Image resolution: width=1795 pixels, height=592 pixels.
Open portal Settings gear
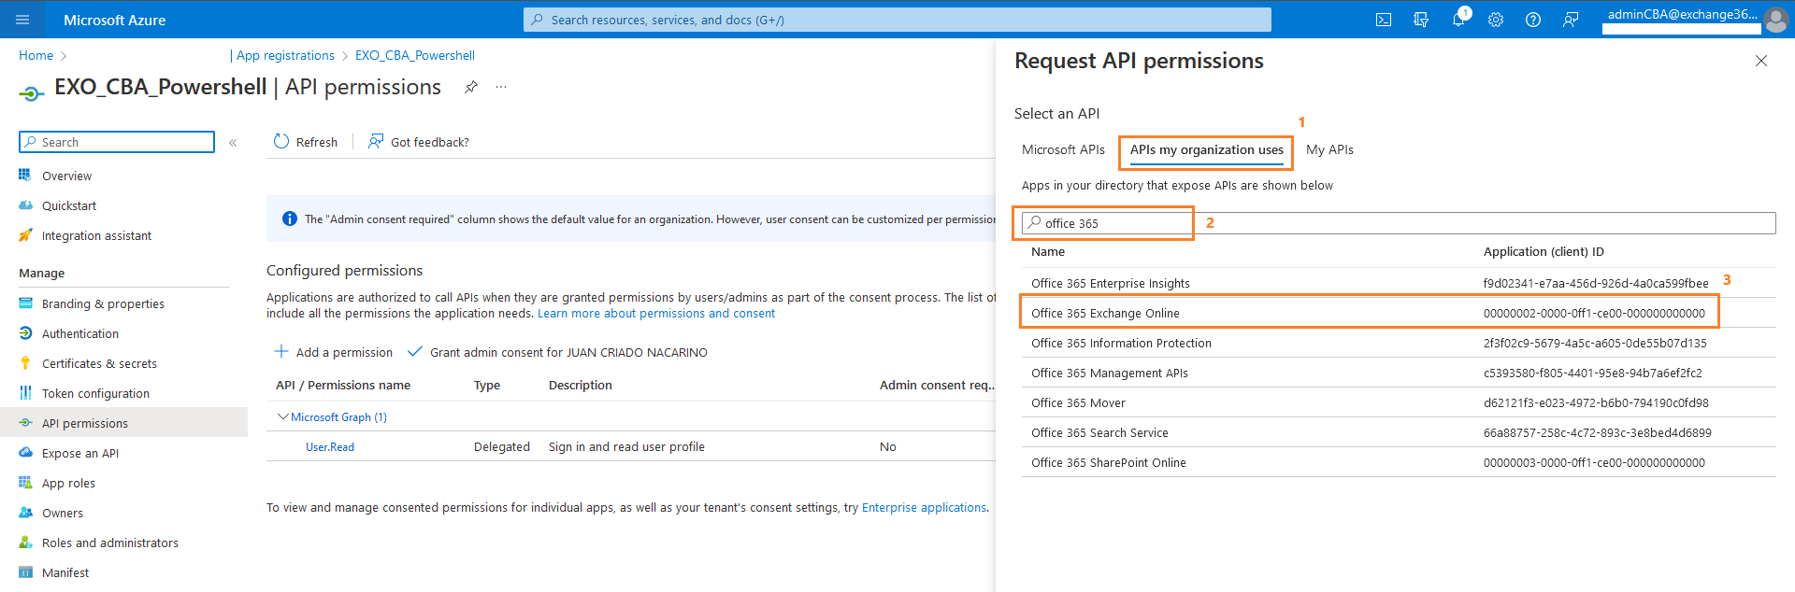pyautogui.click(x=1496, y=20)
